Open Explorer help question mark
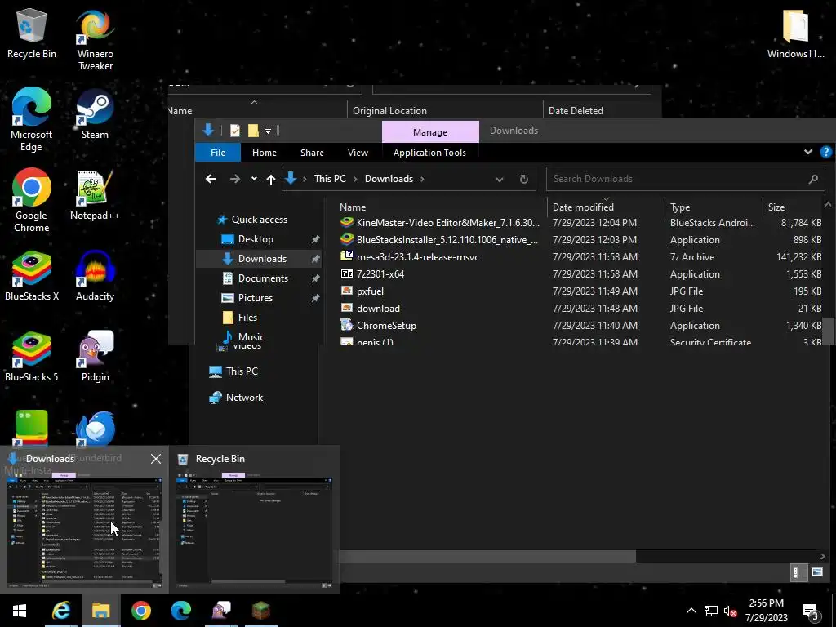Screen dimensions: 836x627 pos(826,153)
